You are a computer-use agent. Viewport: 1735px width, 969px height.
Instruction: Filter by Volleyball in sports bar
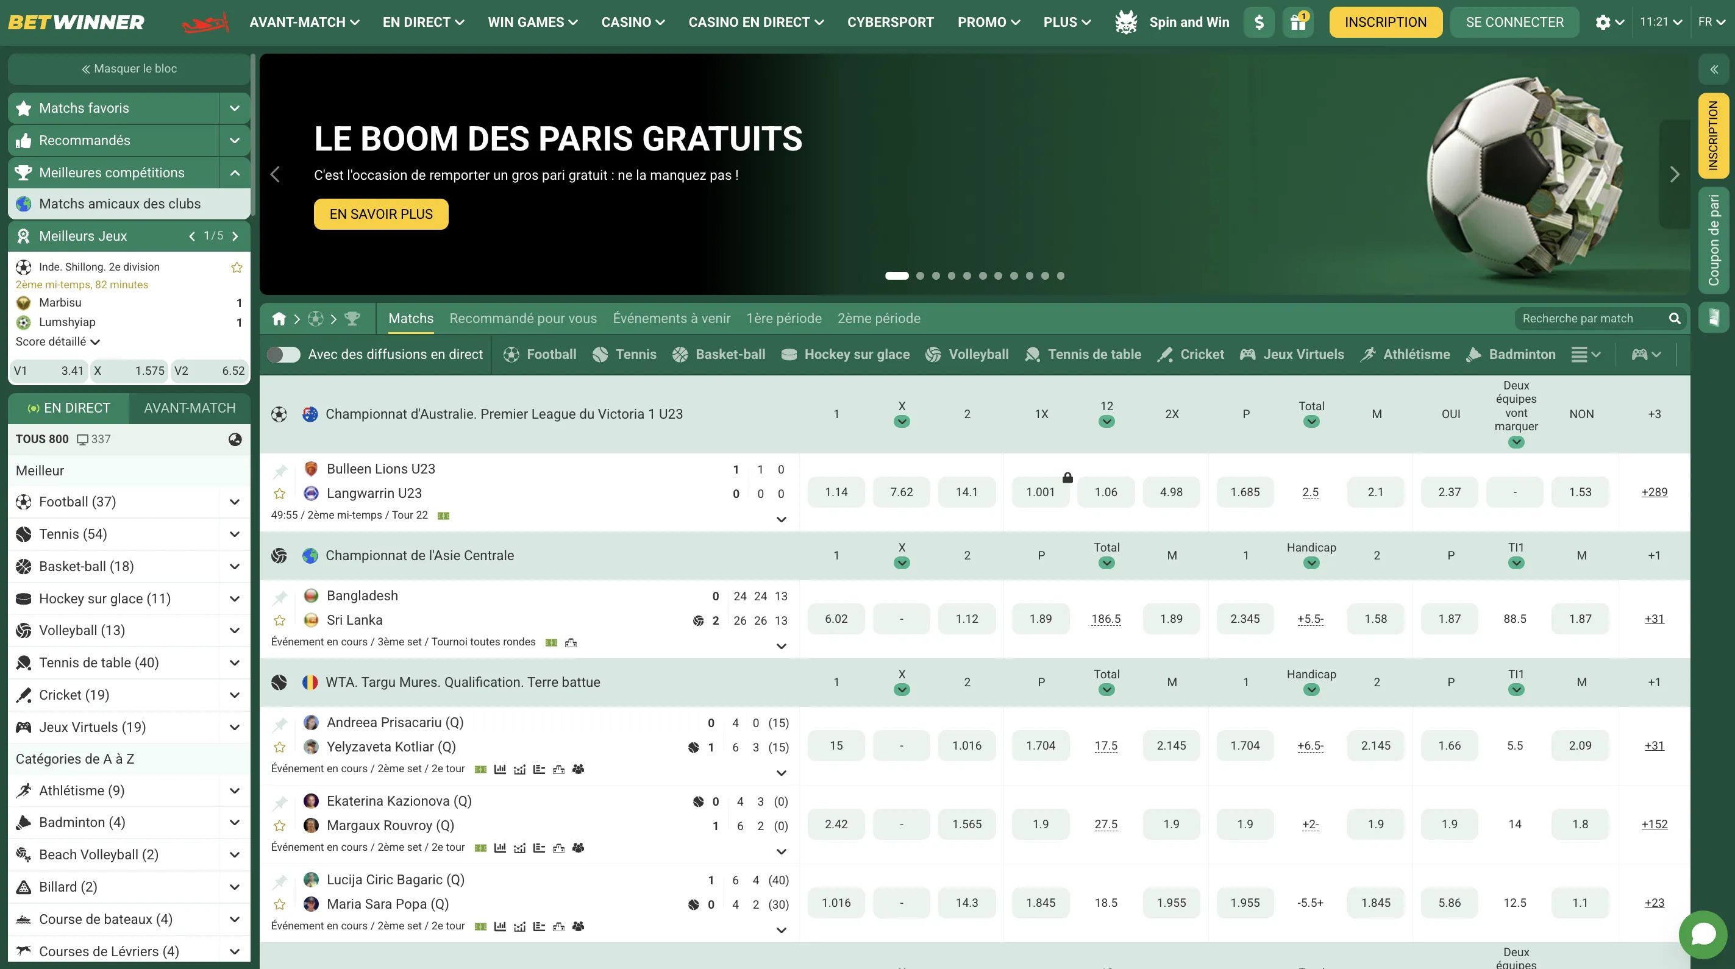[x=966, y=354]
